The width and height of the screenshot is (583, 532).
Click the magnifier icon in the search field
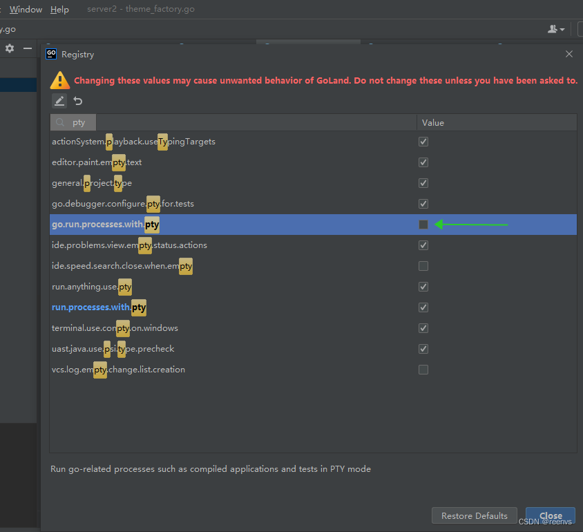pyautogui.click(x=60, y=122)
